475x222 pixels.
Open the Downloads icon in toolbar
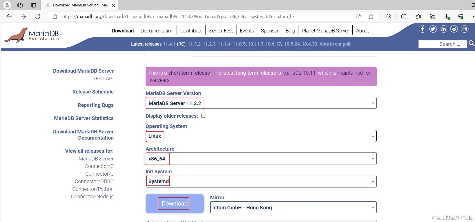(x=447, y=17)
